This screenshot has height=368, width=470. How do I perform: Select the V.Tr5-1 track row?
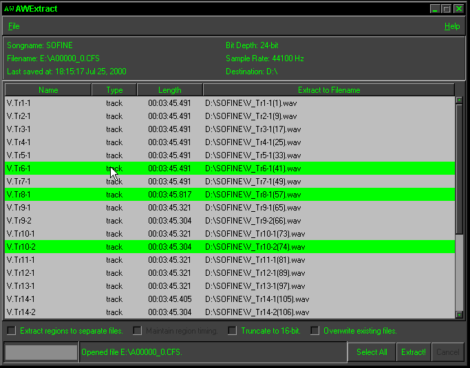point(230,155)
